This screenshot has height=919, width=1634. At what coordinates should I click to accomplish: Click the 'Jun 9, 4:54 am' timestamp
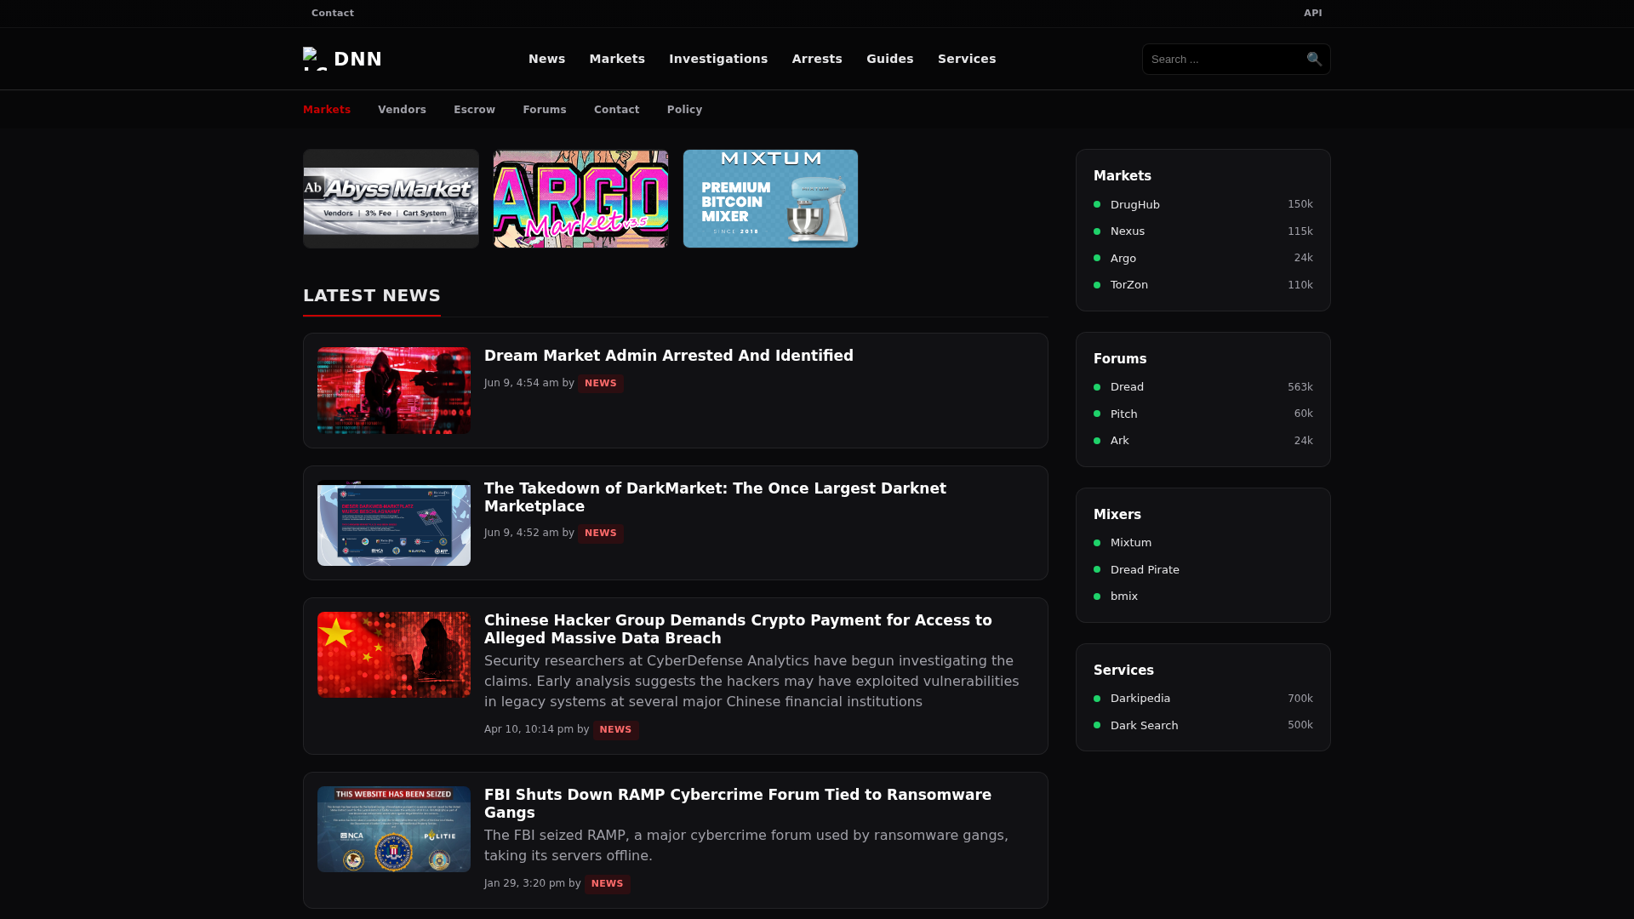(x=522, y=383)
